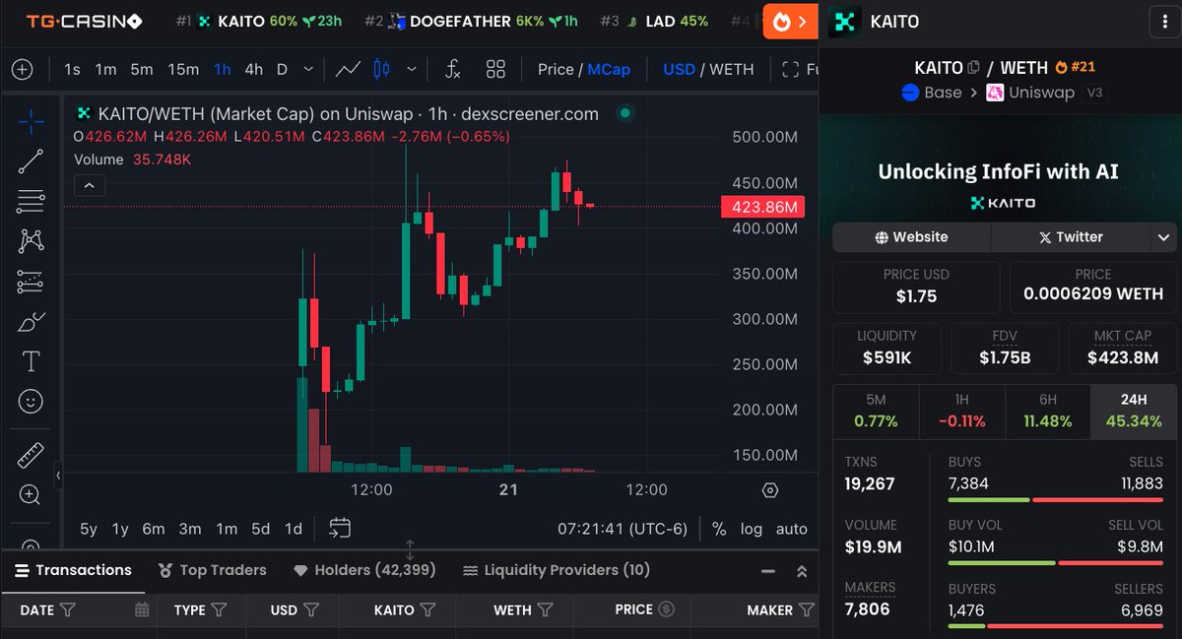Click the orange fire trending button

coord(790,22)
